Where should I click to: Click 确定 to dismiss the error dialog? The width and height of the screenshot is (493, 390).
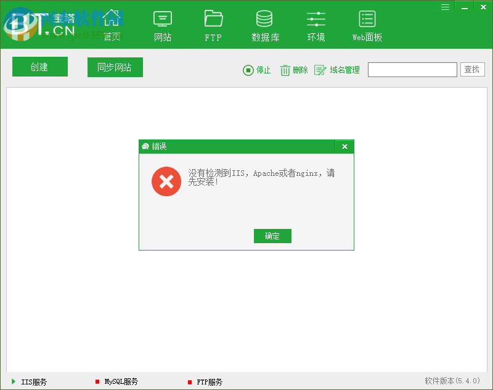pyautogui.click(x=272, y=236)
